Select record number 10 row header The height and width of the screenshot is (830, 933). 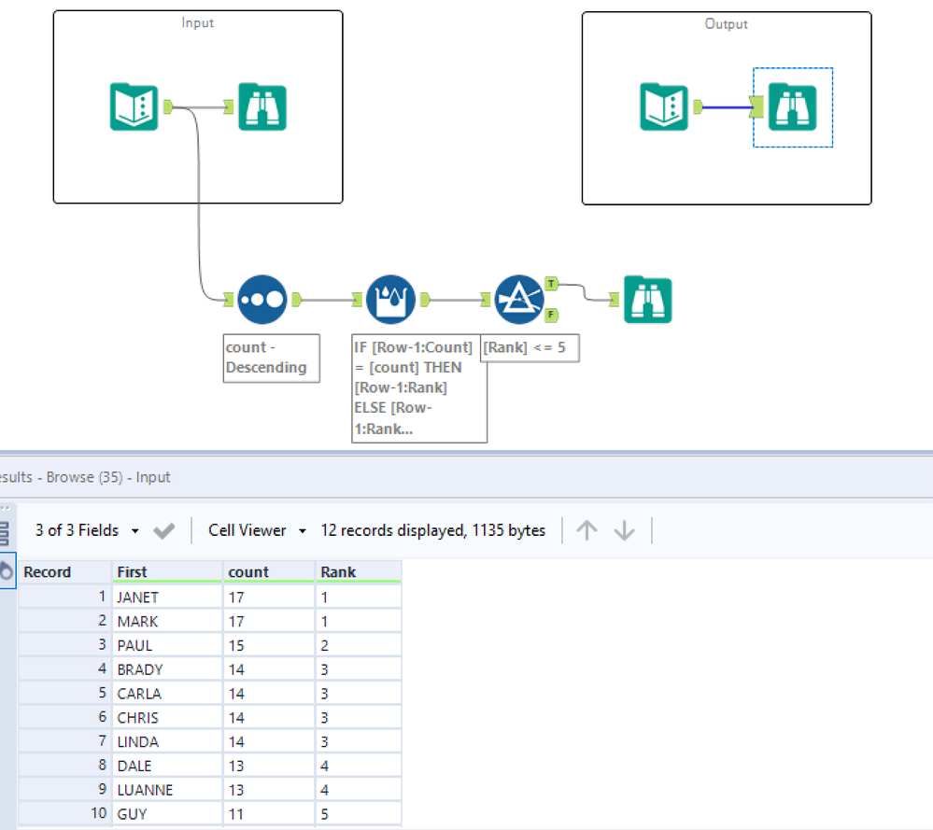(x=64, y=814)
